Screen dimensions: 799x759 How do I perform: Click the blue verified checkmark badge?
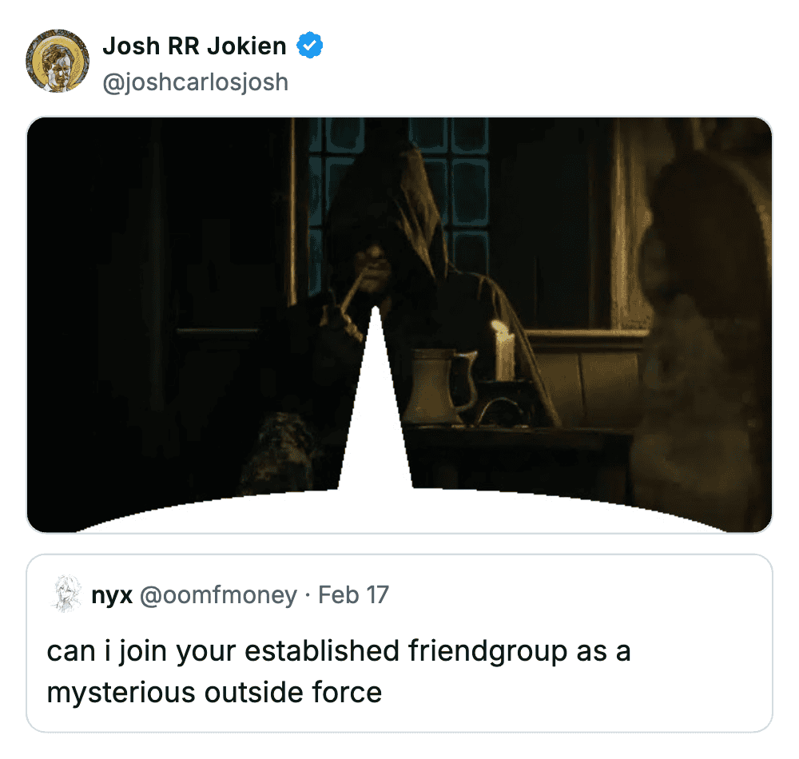pyautogui.click(x=309, y=46)
